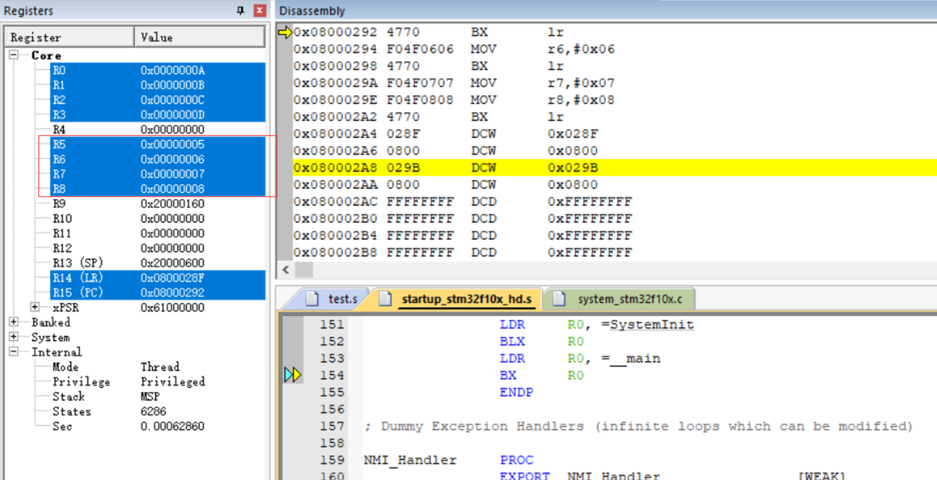The height and width of the screenshot is (480, 937).
Task: Select the R12 register row
Action: (157, 248)
